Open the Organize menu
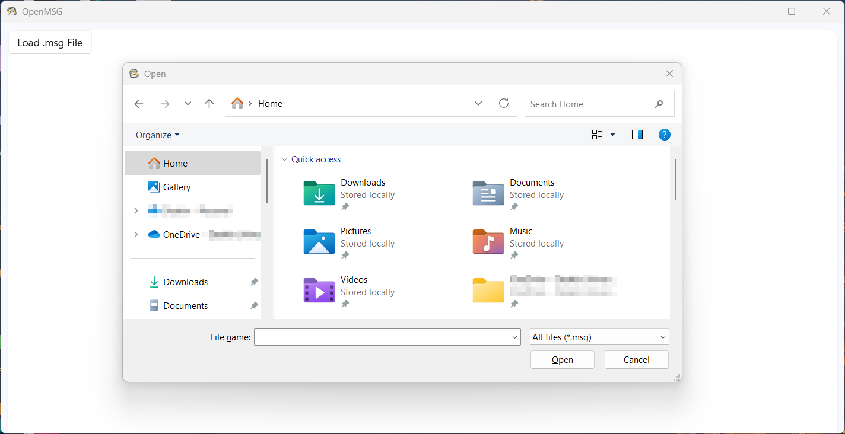Viewport: 845px width, 434px height. [157, 135]
